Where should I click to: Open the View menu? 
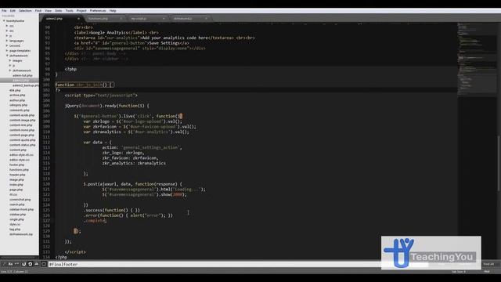point(49,10)
